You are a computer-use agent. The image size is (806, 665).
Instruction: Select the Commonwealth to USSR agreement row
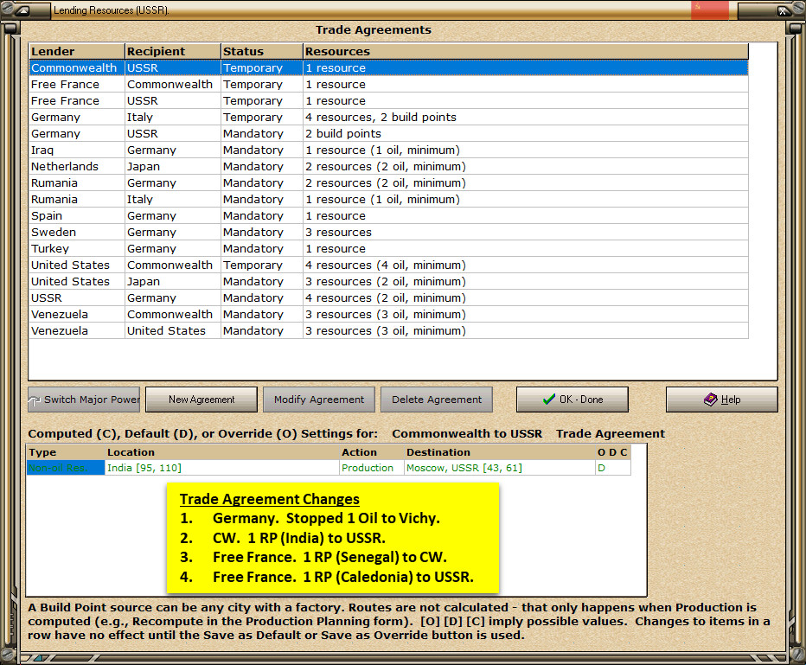pos(388,67)
